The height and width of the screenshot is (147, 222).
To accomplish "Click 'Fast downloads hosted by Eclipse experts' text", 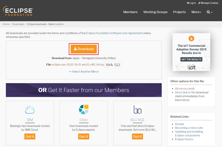I will (x=84, y=128).
